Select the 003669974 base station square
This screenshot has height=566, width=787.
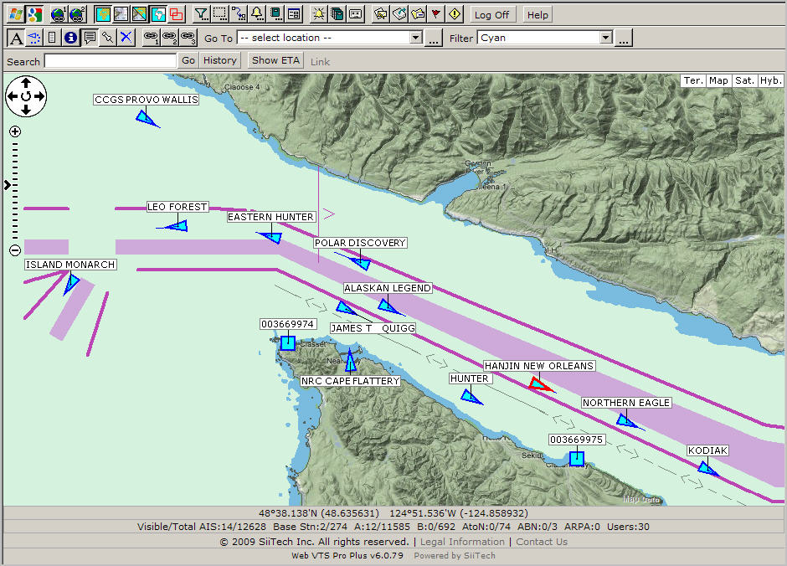pos(288,343)
